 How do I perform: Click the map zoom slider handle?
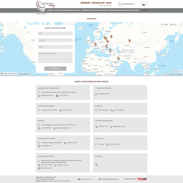coord(2,47)
